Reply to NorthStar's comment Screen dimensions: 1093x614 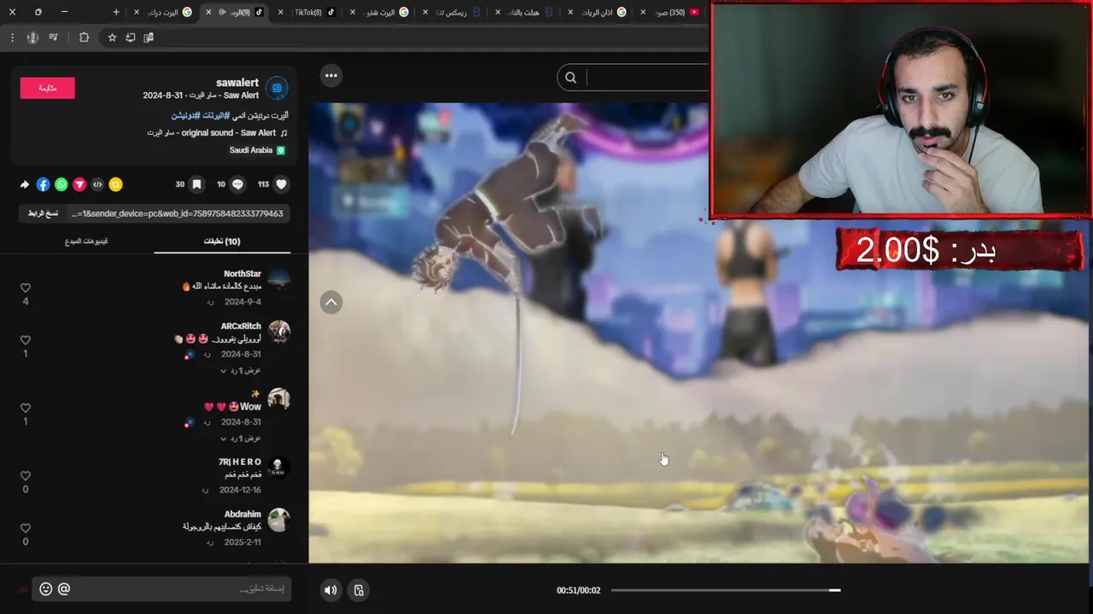[209, 302]
